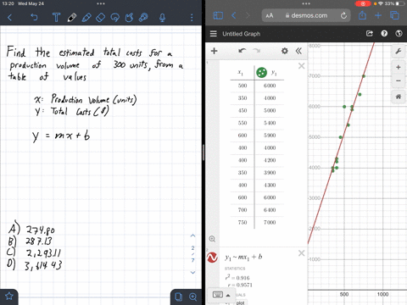407x305 pixels.
Task: Select the table cell with value 6400
Action: (x=270, y=210)
